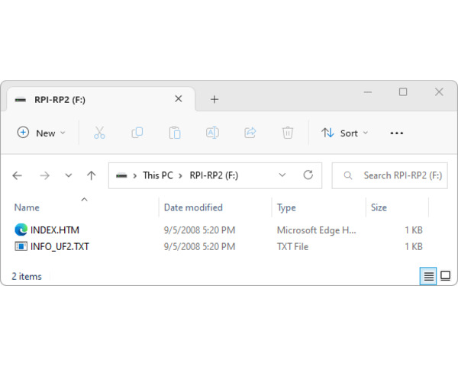Viewport: 458px width, 366px height.
Task: Open See more ellipsis menu
Action: click(x=396, y=133)
